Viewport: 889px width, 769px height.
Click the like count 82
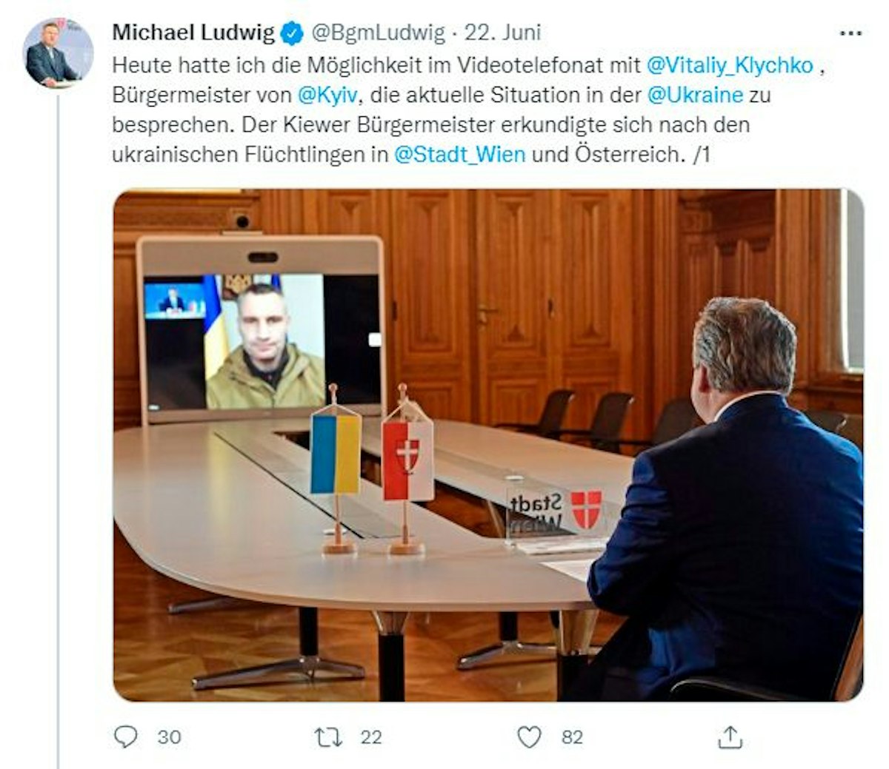click(572, 737)
